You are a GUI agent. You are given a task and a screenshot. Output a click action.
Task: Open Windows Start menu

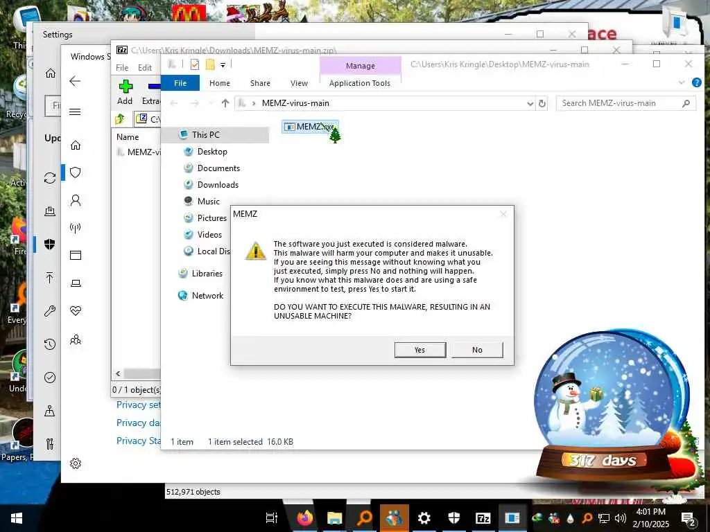pyautogui.click(x=17, y=518)
